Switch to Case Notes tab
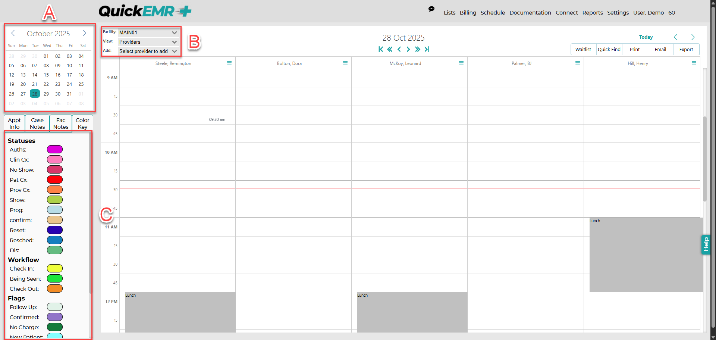Screen dimensions: 716x340 [37, 123]
